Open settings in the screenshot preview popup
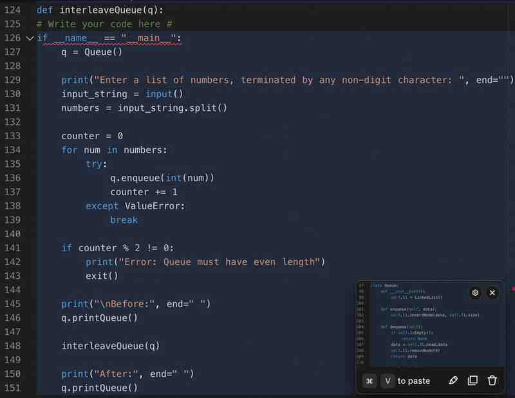Screen dimensions: 515x398 pos(475,292)
